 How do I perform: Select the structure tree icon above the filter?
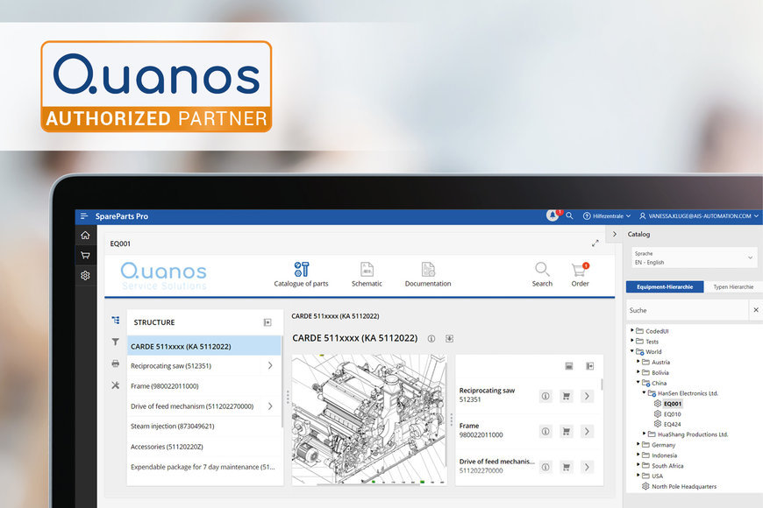[115, 320]
